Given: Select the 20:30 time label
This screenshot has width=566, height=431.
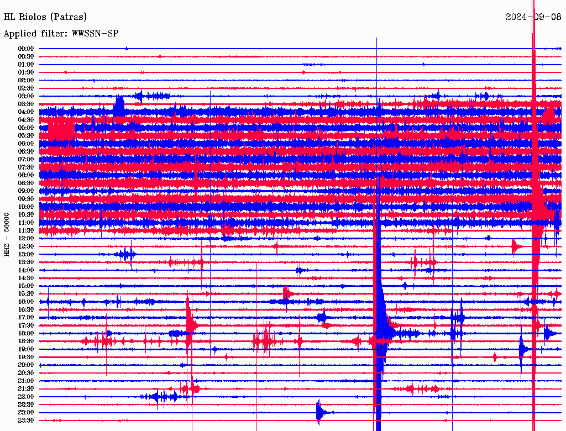Looking at the screenshot, I should click(26, 373).
